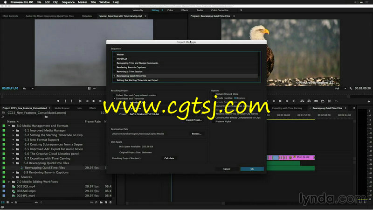Check Setting the Starting Timecode on Export
373x210 pixels.
coord(114,80)
